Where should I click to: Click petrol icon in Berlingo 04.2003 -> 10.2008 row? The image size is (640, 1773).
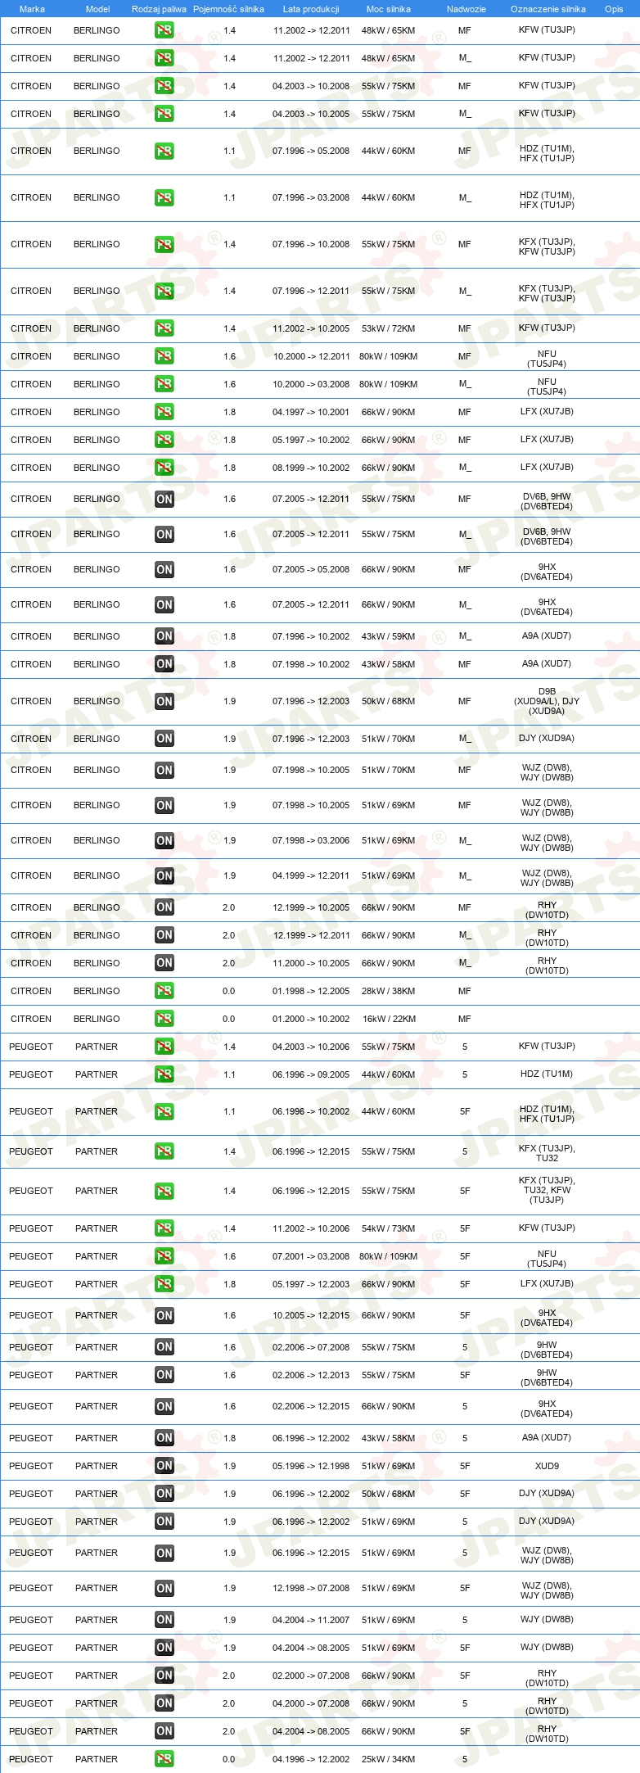click(x=165, y=86)
